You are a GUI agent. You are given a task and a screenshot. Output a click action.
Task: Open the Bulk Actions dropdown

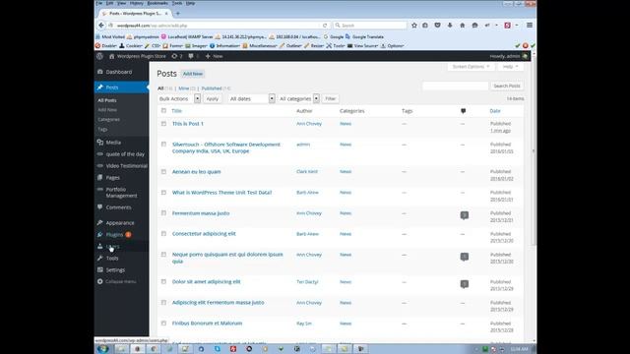click(x=179, y=98)
